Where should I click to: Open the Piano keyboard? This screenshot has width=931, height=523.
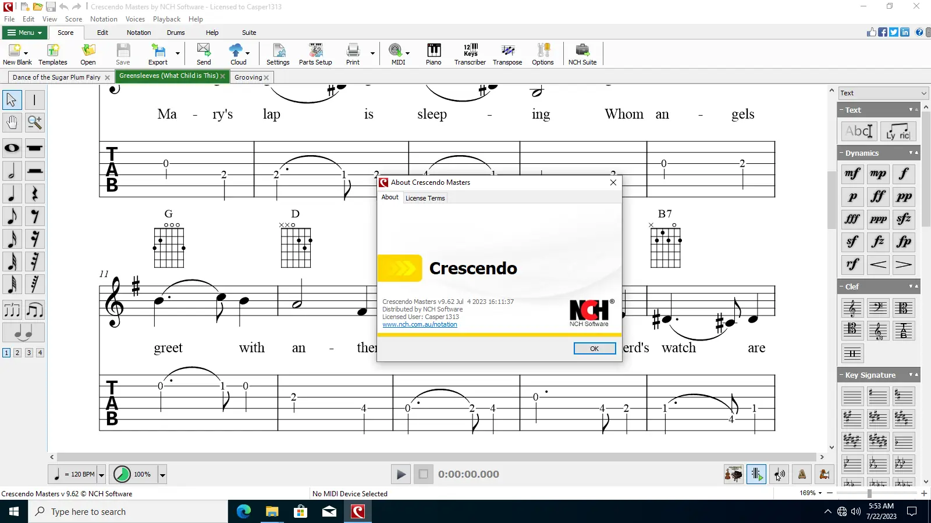point(433,54)
